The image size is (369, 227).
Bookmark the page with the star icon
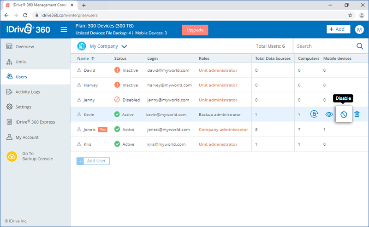(x=350, y=15)
